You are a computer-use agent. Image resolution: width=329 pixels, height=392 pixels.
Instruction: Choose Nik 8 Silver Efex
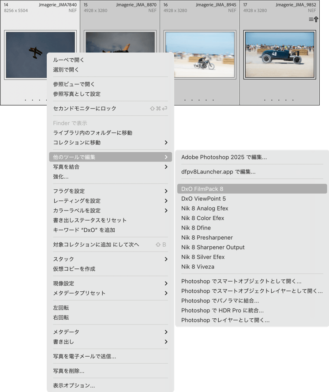click(x=203, y=257)
